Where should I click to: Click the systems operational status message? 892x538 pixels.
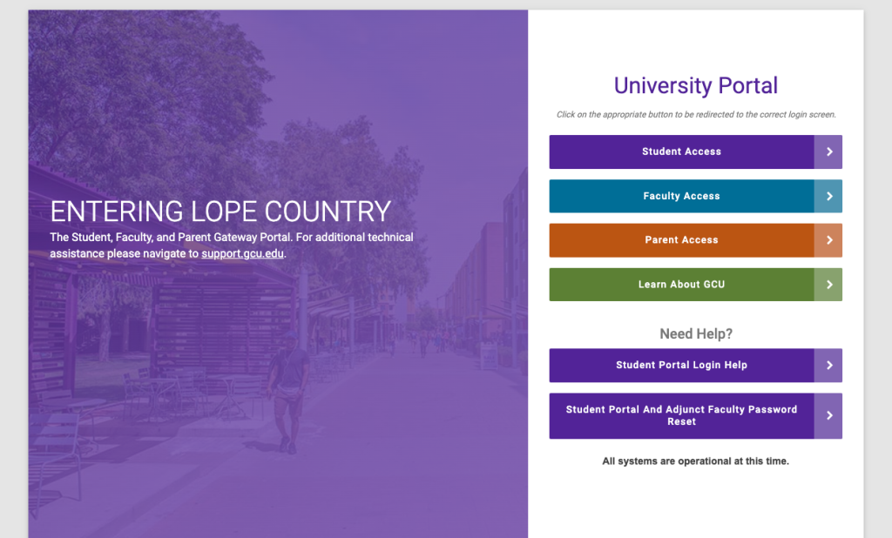click(694, 461)
